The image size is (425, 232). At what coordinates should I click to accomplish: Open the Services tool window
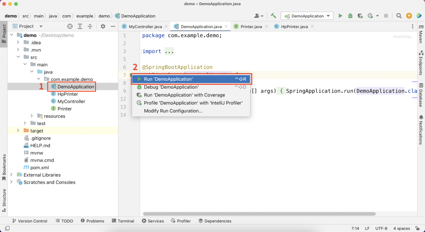(x=153, y=221)
